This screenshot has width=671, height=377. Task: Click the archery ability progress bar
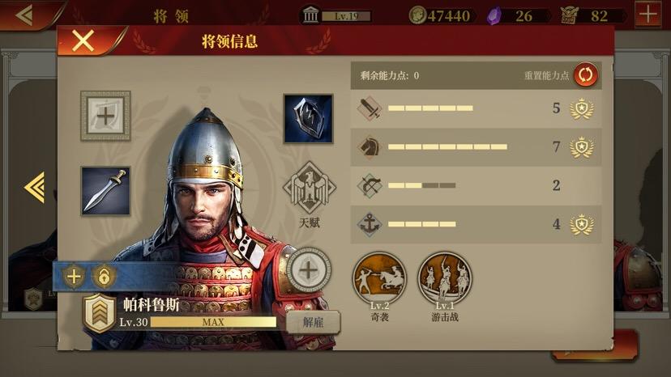click(x=421, y=185)
